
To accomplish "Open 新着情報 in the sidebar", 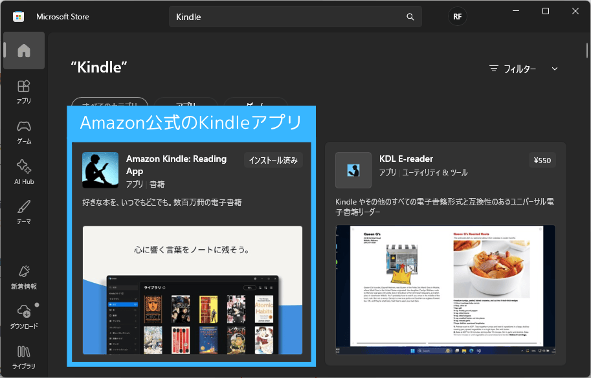I will click(x=24, y=278).
